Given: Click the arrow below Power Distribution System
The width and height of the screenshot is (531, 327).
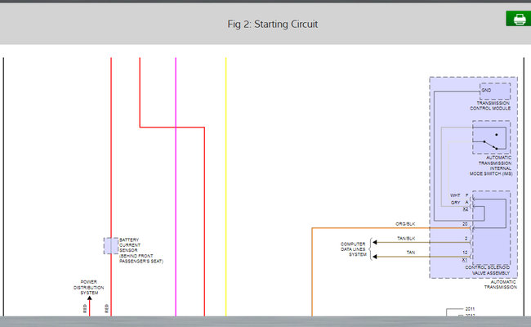Looking at the screenshot, I should [x=89, y=298].
